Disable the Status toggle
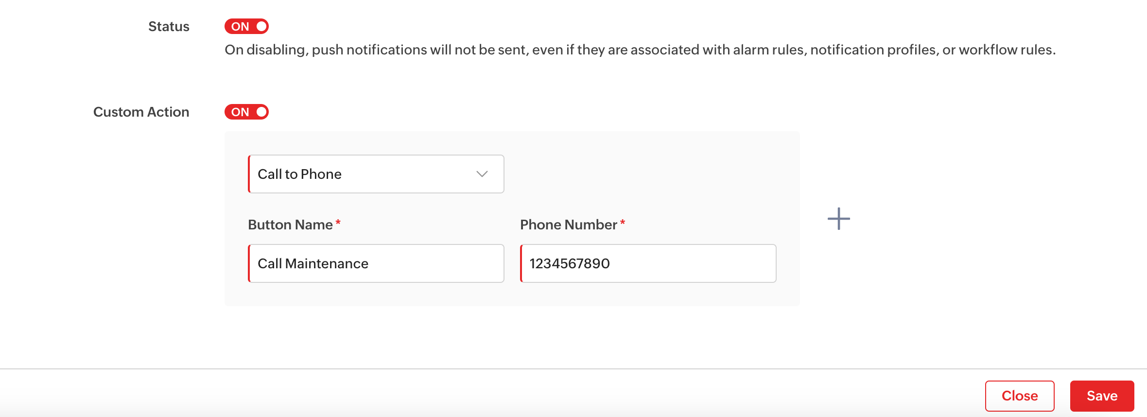 click(246, 26)
